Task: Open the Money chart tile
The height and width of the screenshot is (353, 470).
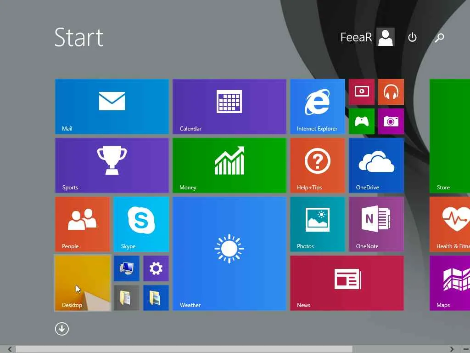Action: coord(229,165)
